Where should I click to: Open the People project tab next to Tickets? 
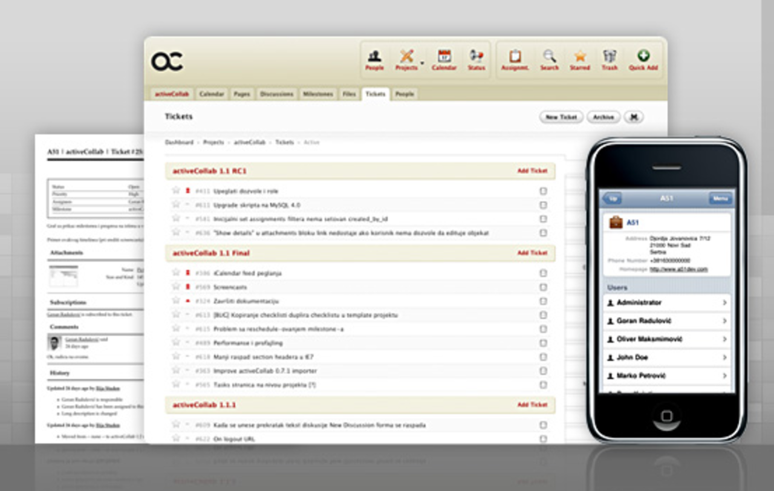pos(405,94)
